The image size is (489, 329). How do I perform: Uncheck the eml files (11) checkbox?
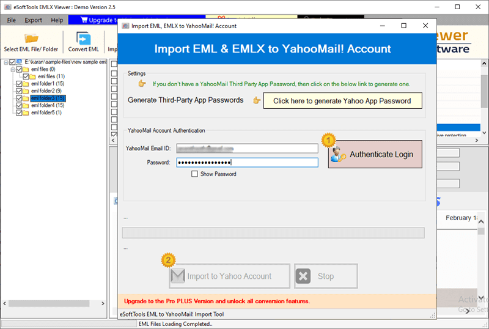pos(26,76)
